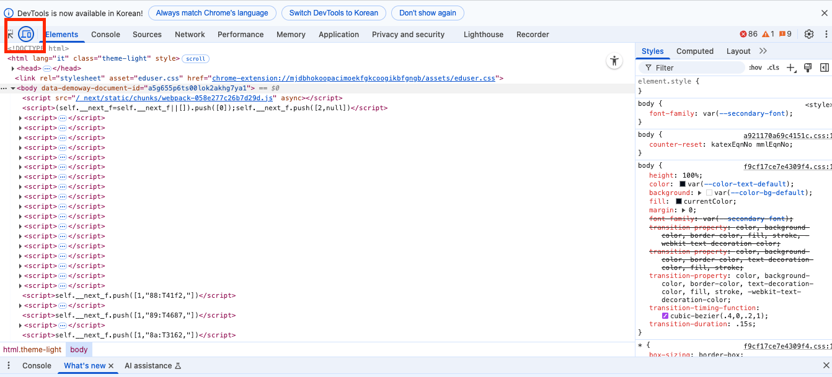This screenshot has height=377, width=832.
Task: Click the fill currentColor swatch
Action: point(679,202)
